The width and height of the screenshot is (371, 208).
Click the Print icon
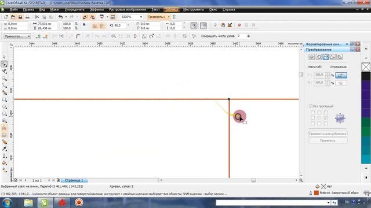click(x=27, y=17)
